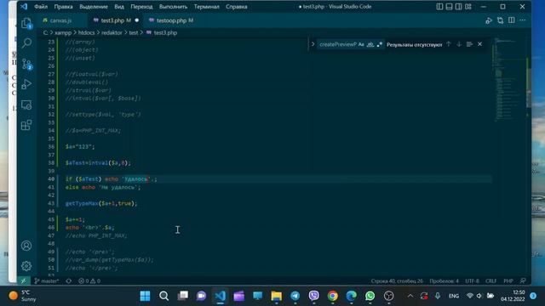Click the Open Changes icon in editor toolbar
Image resolution: width=545 pixels, height=306 pixels.
500,20
